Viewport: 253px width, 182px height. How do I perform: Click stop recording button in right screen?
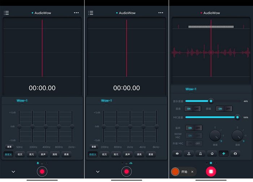(x=211, y=172)
